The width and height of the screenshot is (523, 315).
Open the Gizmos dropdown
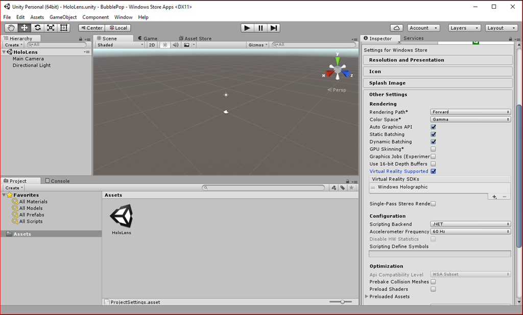pyautogui.click(x=258, y=45)
